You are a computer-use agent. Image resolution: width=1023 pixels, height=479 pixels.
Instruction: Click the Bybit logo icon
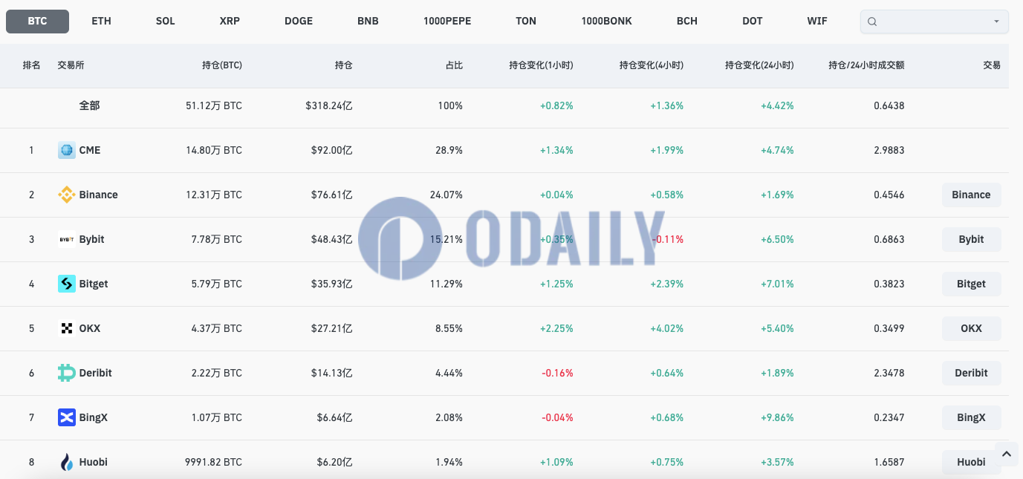click(67, 239)
